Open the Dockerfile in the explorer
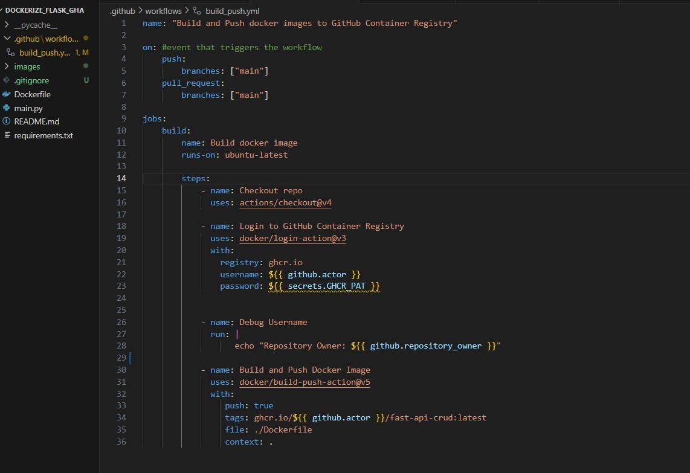This screenshot has width=690, height=473. pyautogui.click(x=32, y=94)
